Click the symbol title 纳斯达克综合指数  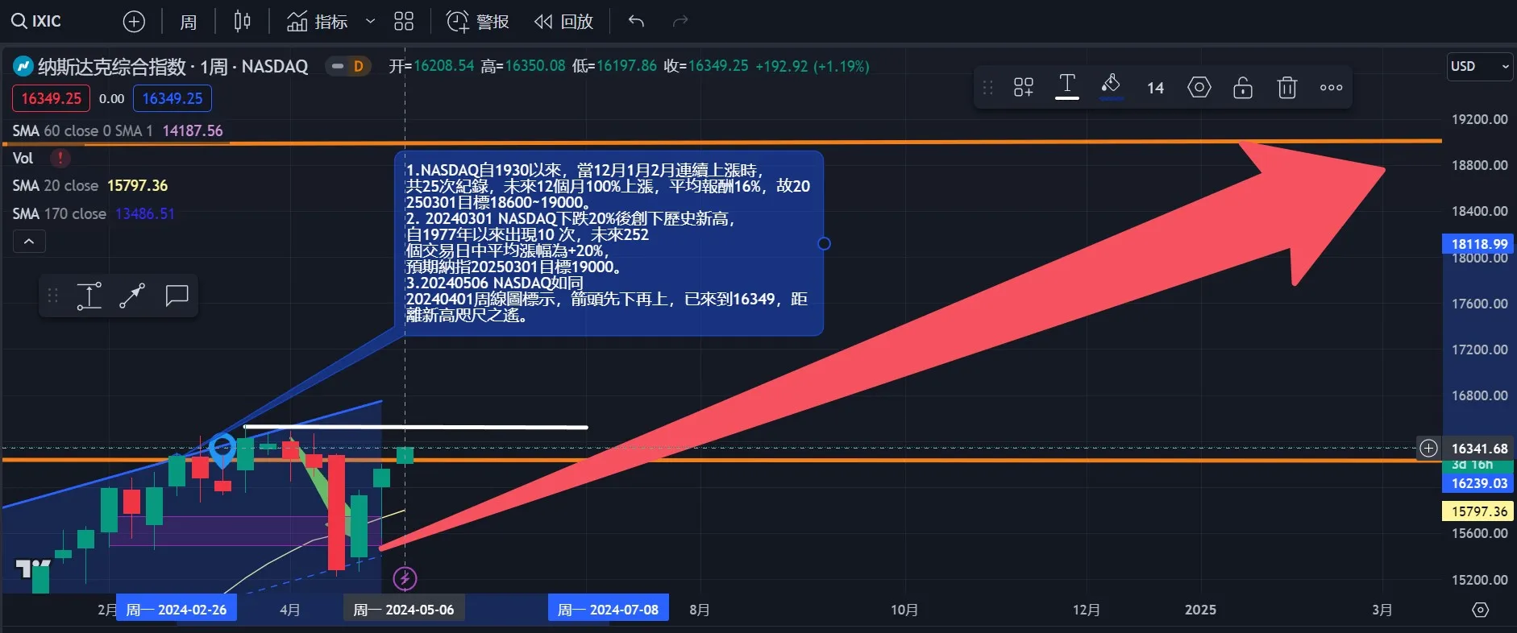tap(112, 66)
